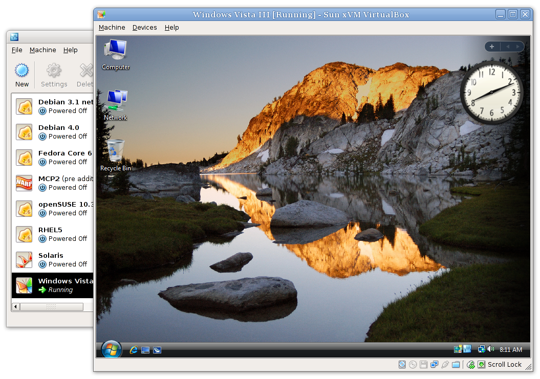
Task: Open the Help menu of Vista VM window
Action: click(x=171, y=28)
